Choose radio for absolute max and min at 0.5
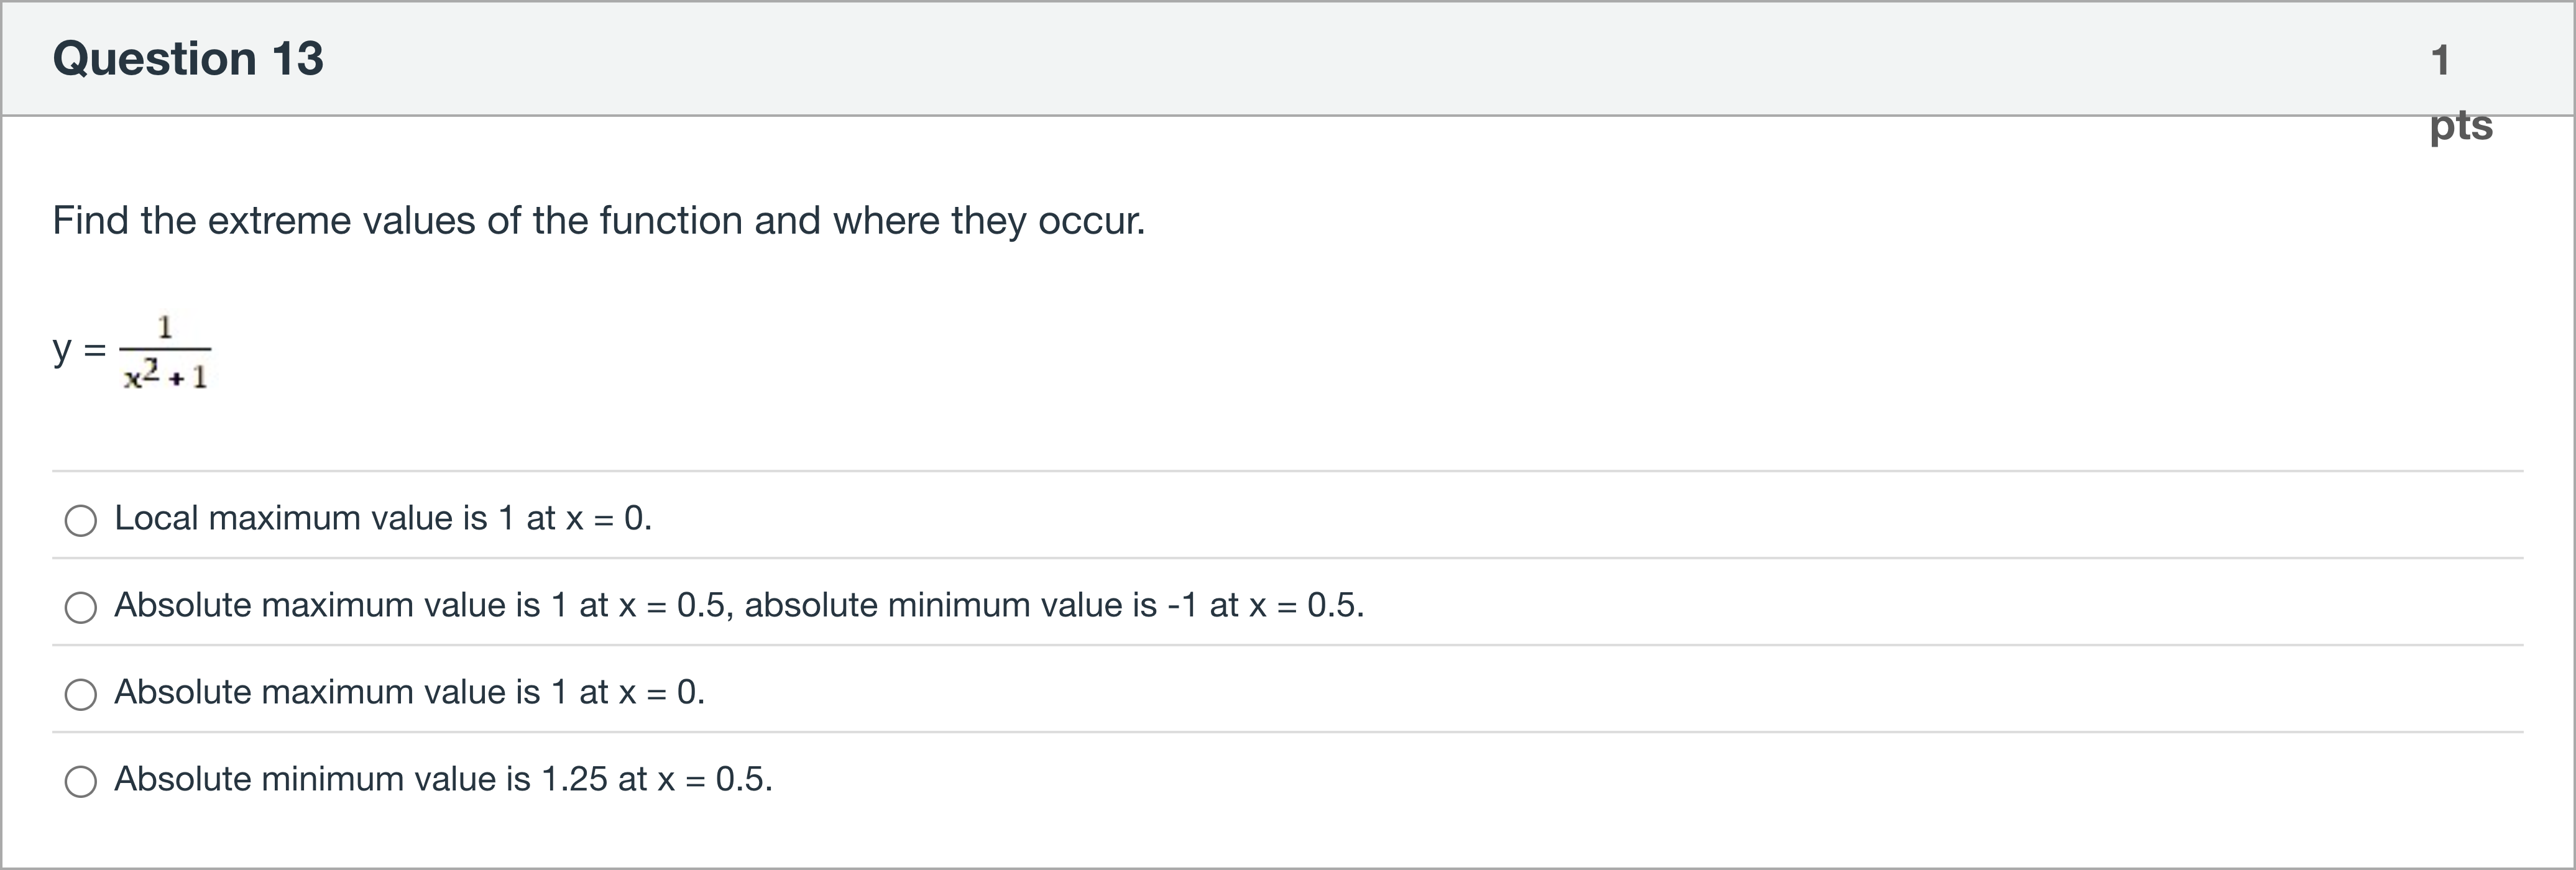The image size is (2576, 870). pyautogui.click(x=81, y=607)
